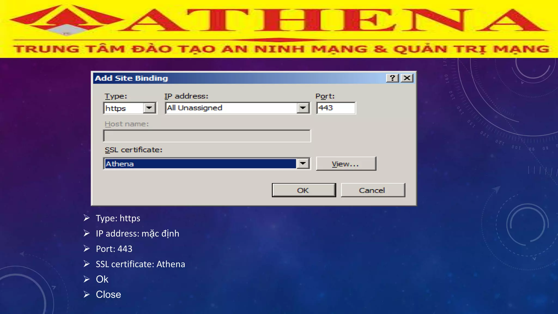Click the 'Port: 443' bullet text

pyautogui.click(x=114, y=249)
